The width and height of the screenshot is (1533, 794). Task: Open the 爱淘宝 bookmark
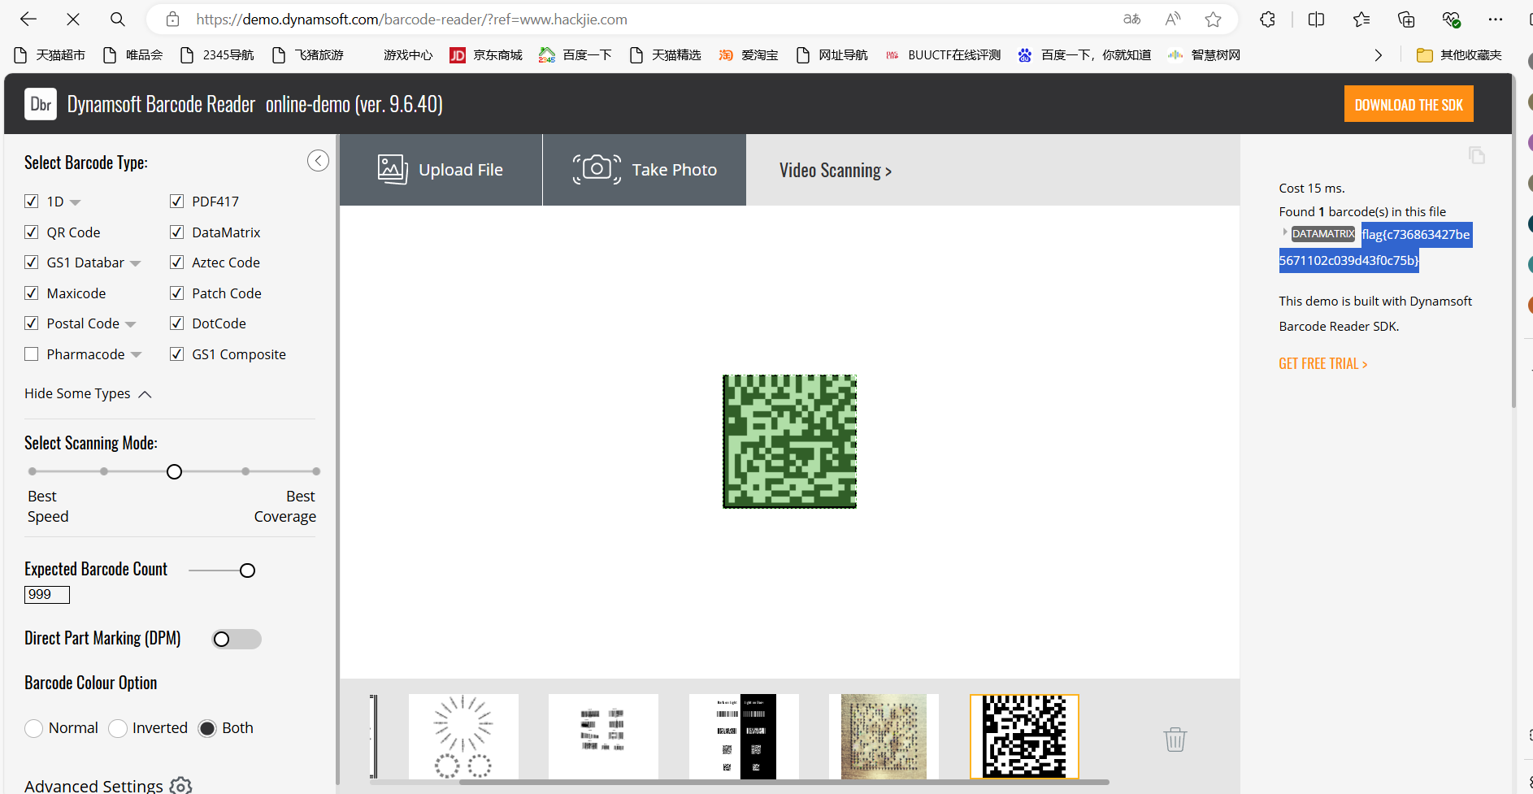(749, 55)
